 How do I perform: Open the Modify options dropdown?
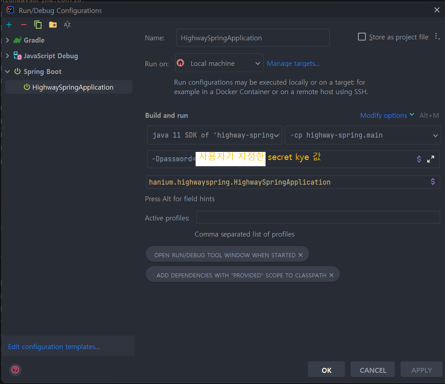[387, 115]
